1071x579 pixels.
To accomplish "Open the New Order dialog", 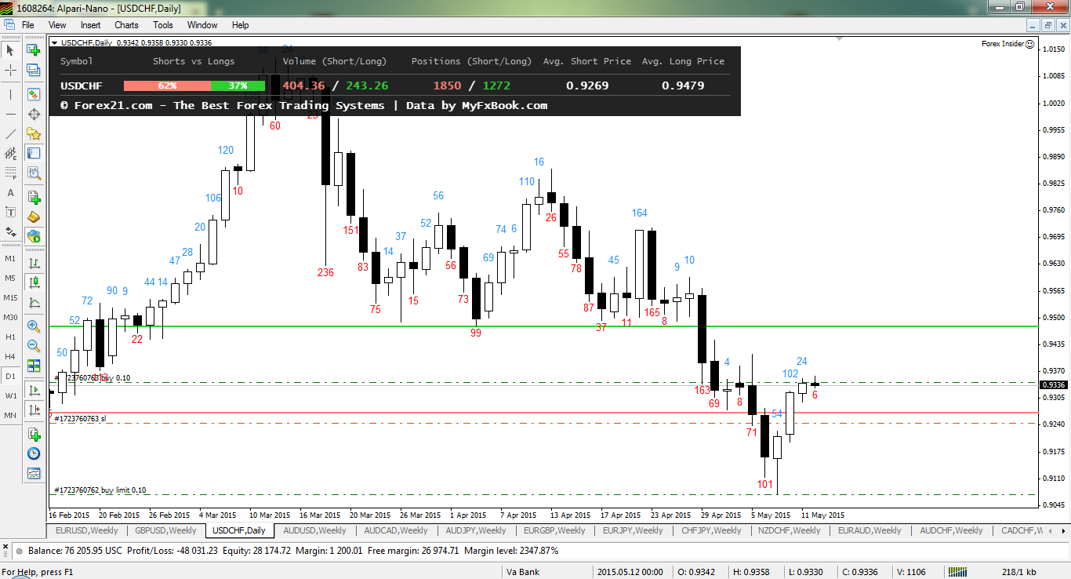I will tap(34, 197).
